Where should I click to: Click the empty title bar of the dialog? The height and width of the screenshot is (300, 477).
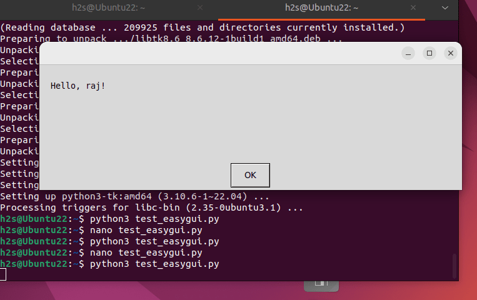(x=219, y=53)
